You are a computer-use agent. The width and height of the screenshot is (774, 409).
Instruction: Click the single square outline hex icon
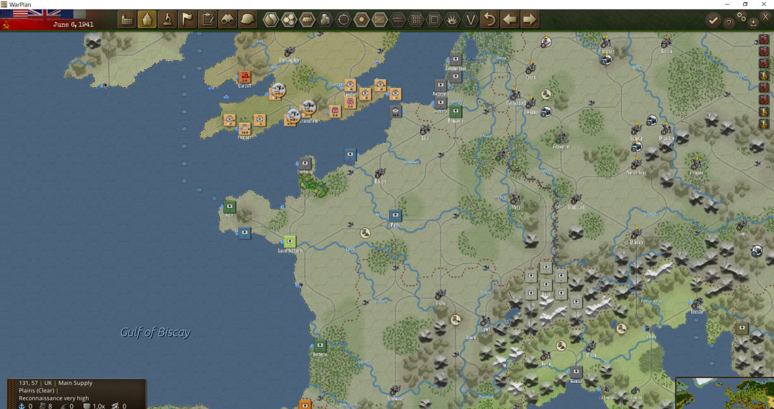[435, 19]
